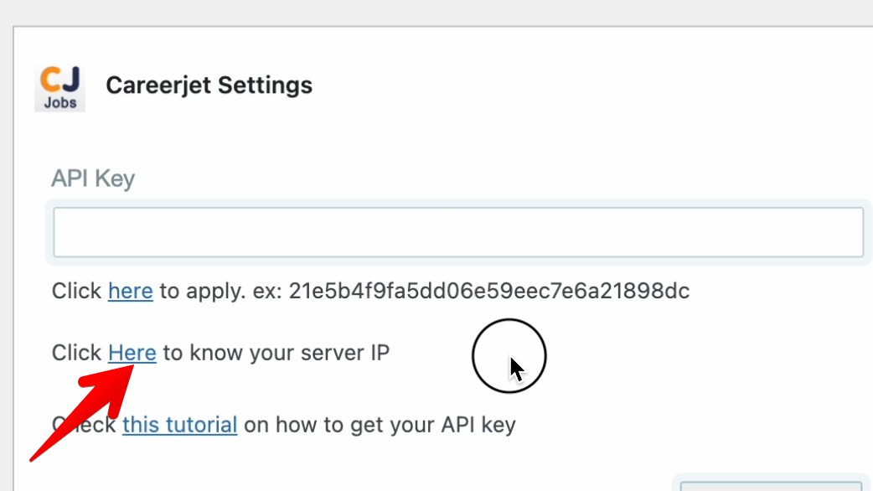This screenshot has width=873, height=491.
Task: Follow the "Here" server IP link
Action: click(x=132, y=353)
